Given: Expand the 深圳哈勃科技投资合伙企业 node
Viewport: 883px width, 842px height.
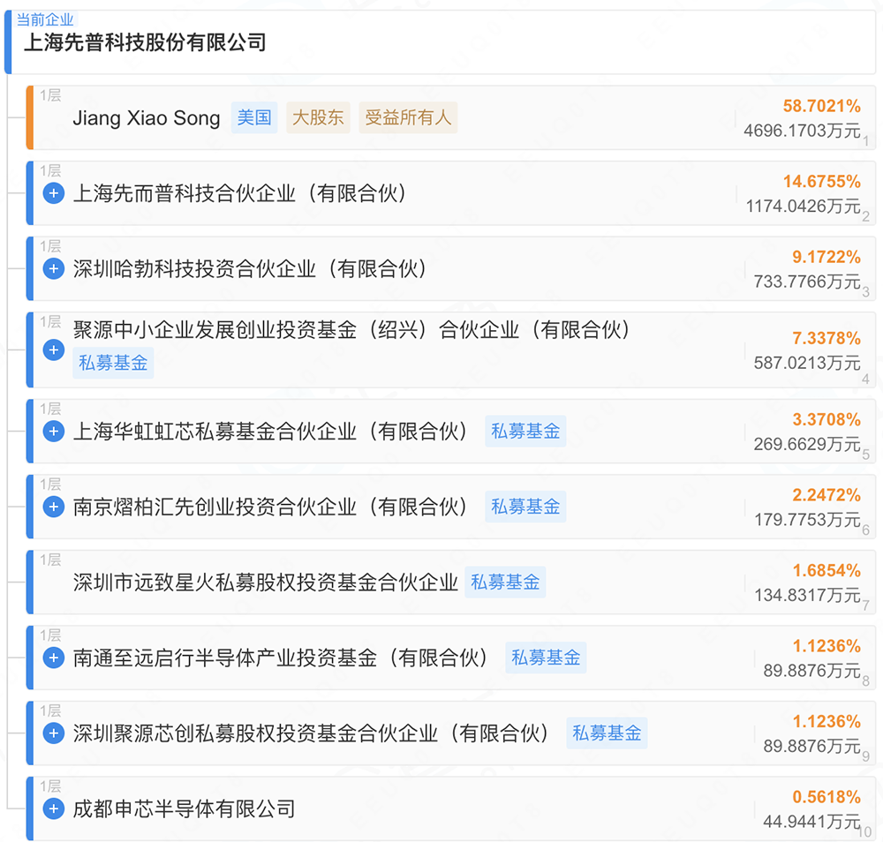Looking at the screenshot, I should pyautogui.click(x=53, y=269).
